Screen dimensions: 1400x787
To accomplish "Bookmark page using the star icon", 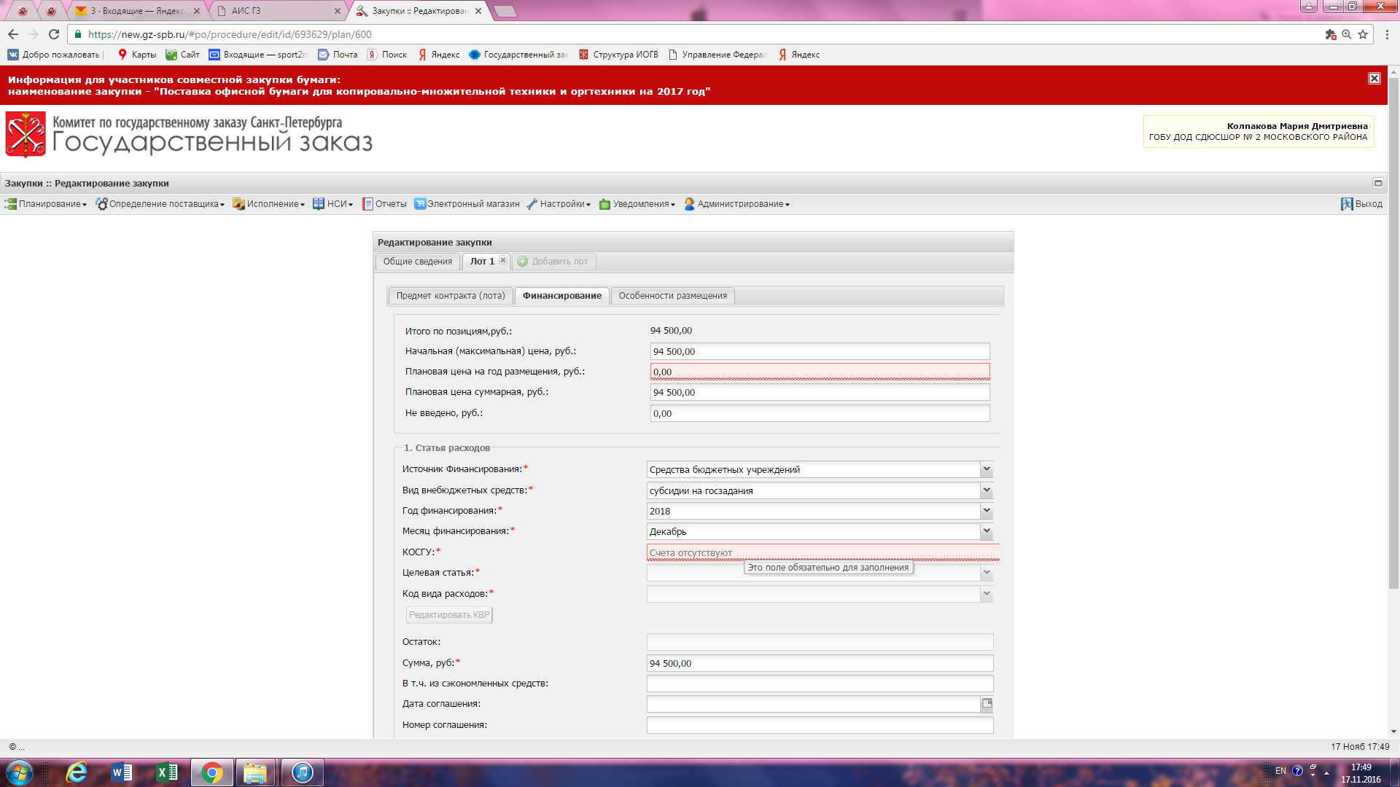I will (1363, 34).
